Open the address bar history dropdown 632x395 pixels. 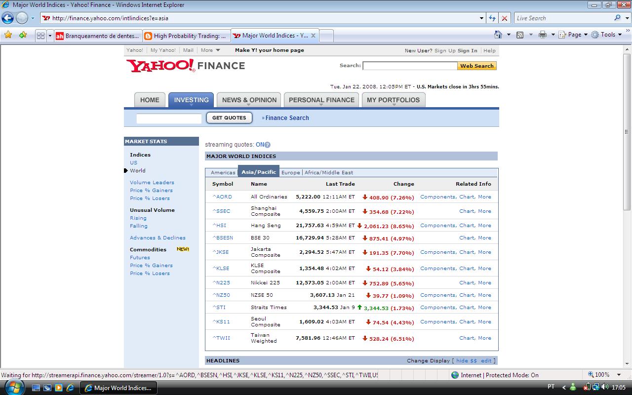482,18
